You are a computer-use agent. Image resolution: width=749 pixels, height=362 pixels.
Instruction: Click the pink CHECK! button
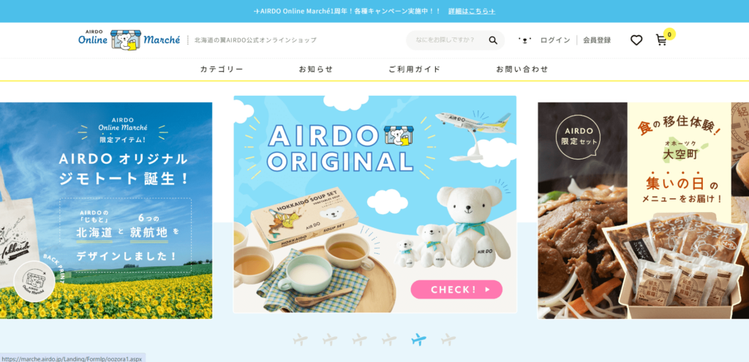coord(456,290)
